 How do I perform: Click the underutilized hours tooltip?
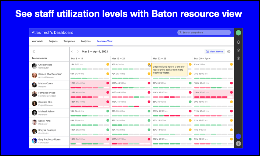[169, 69]
